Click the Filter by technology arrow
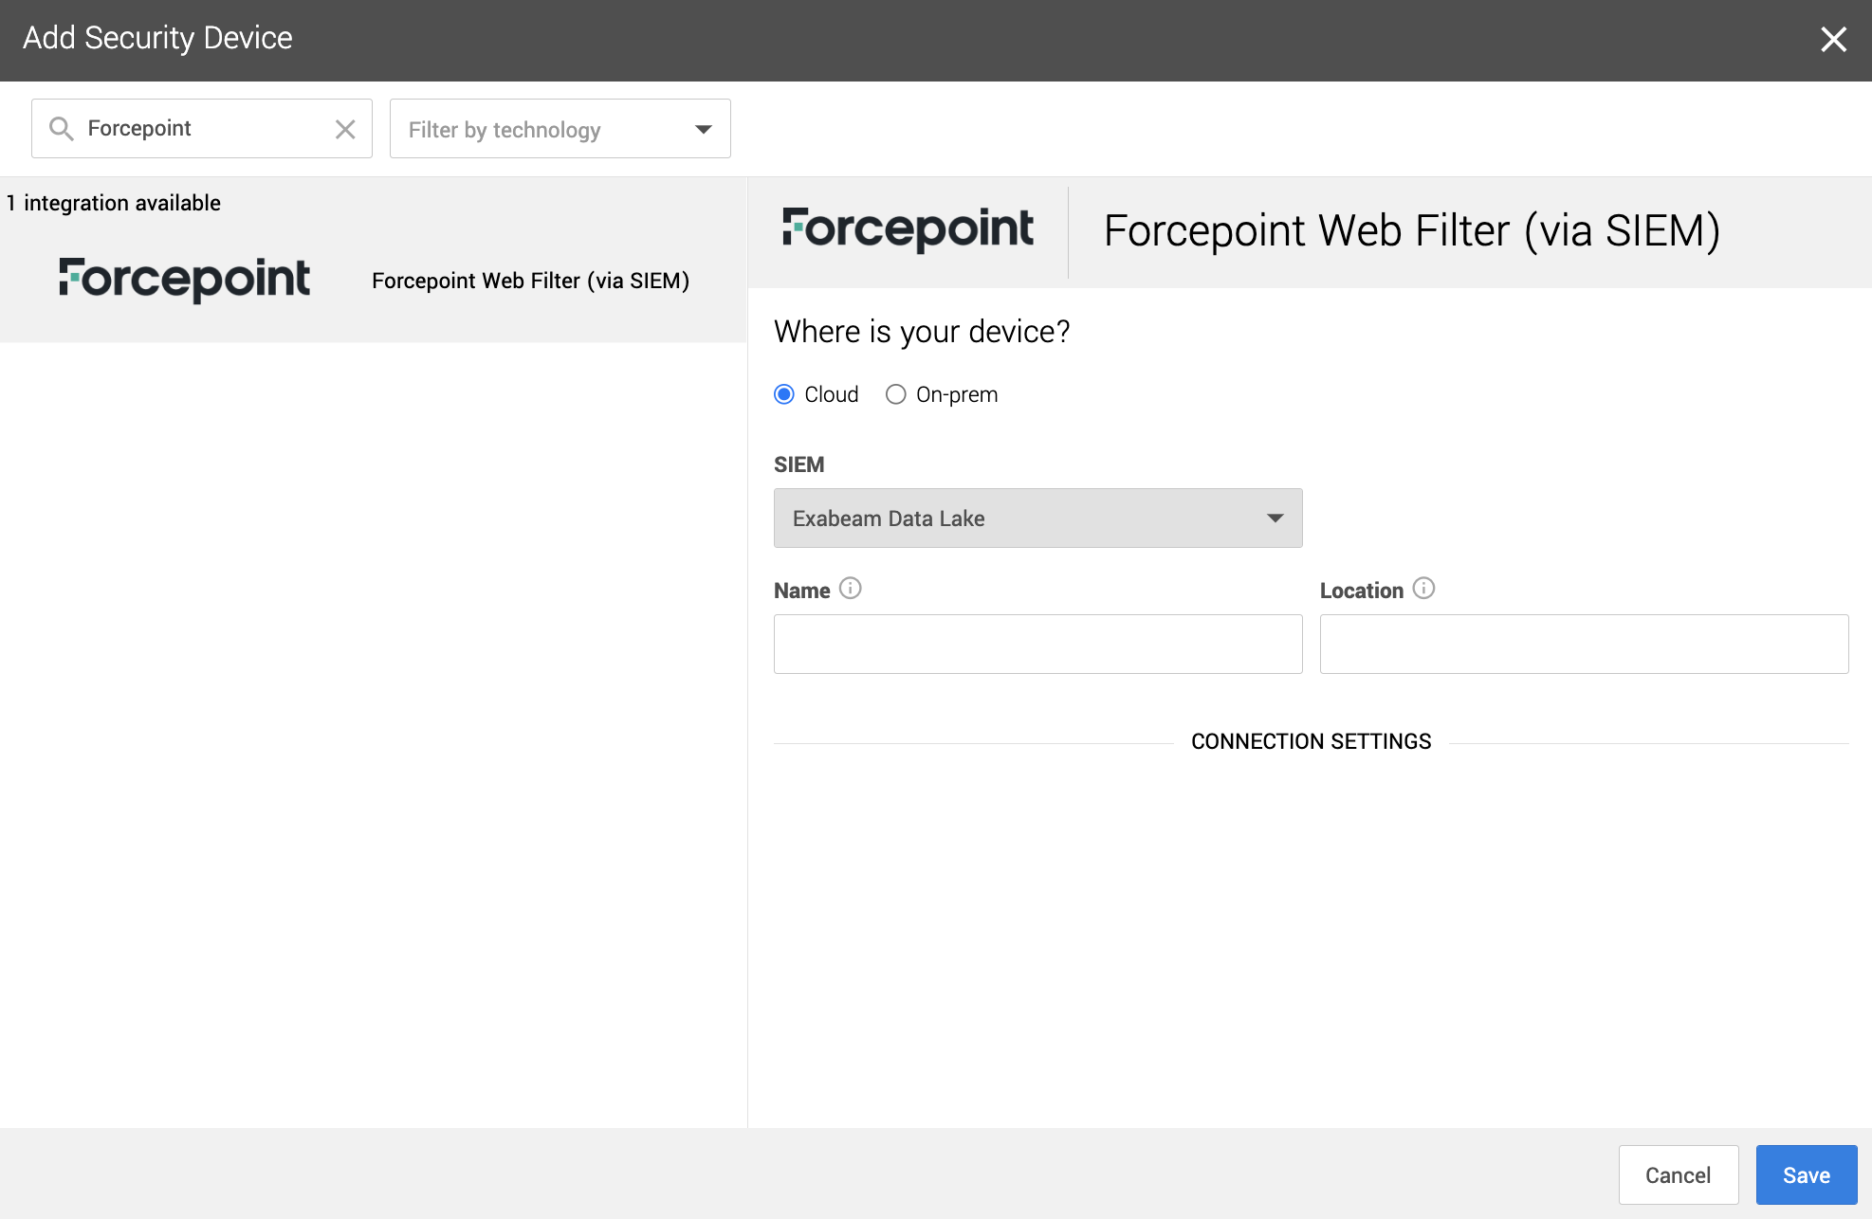Viewport: 1872px width, 1219px height. 703,129
